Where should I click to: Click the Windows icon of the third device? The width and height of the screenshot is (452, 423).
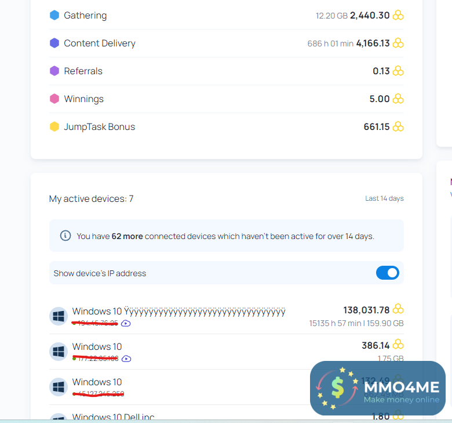(58, 387)
